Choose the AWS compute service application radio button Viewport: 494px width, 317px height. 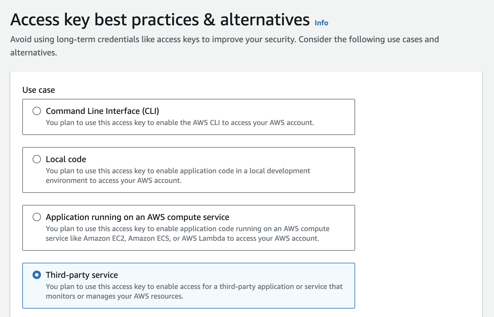[37, 217]
